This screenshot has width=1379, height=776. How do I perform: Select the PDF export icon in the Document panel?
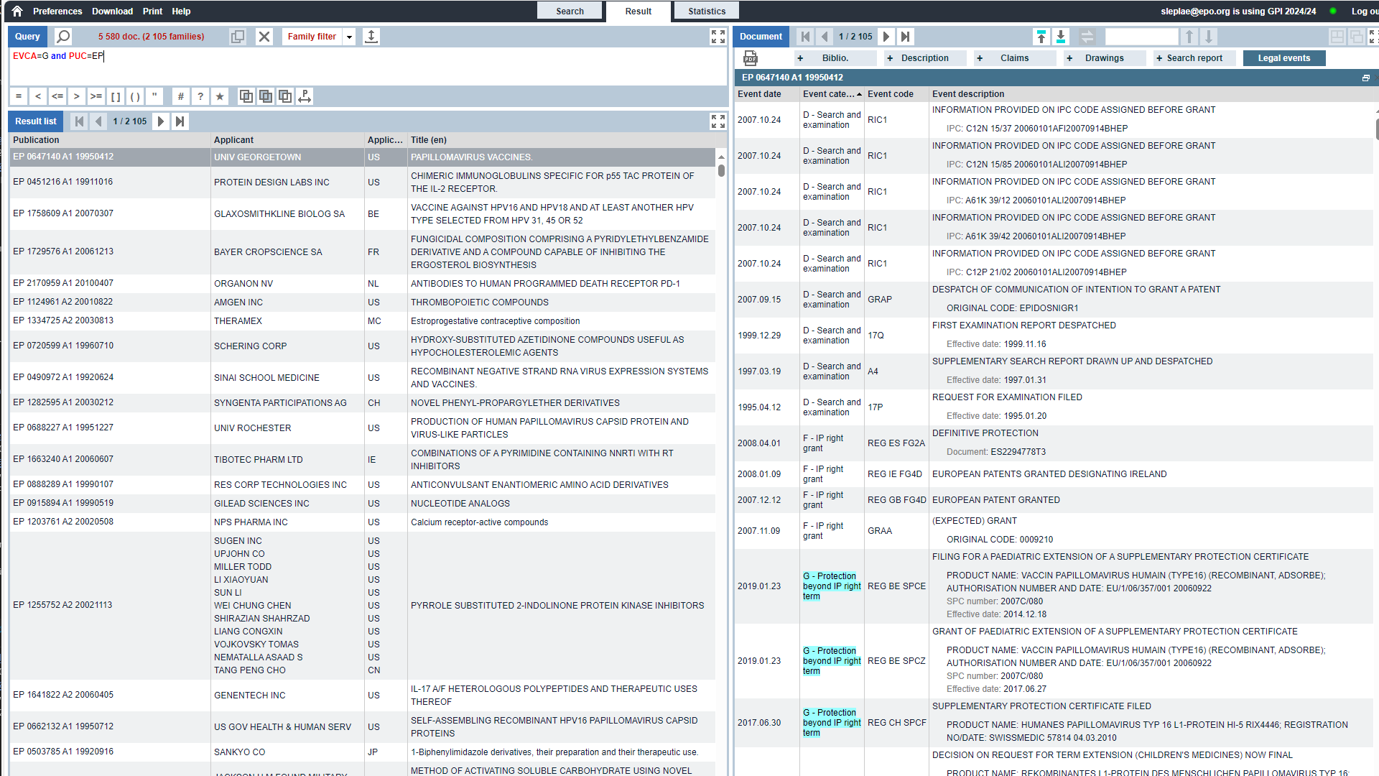point(750,57)
